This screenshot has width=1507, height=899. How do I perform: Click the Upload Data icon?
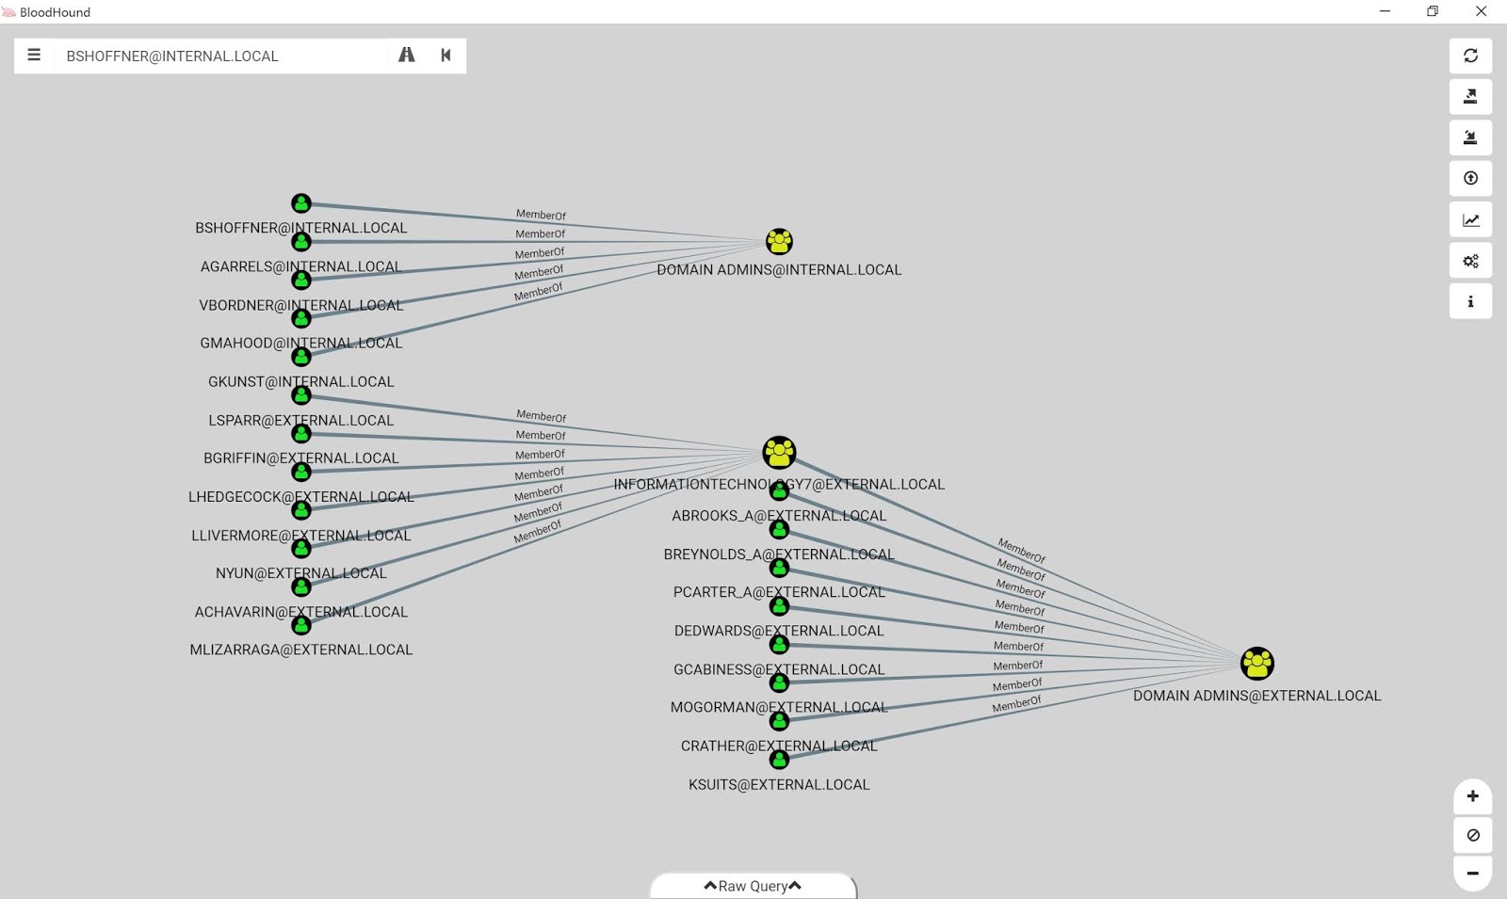[1471, 178]
